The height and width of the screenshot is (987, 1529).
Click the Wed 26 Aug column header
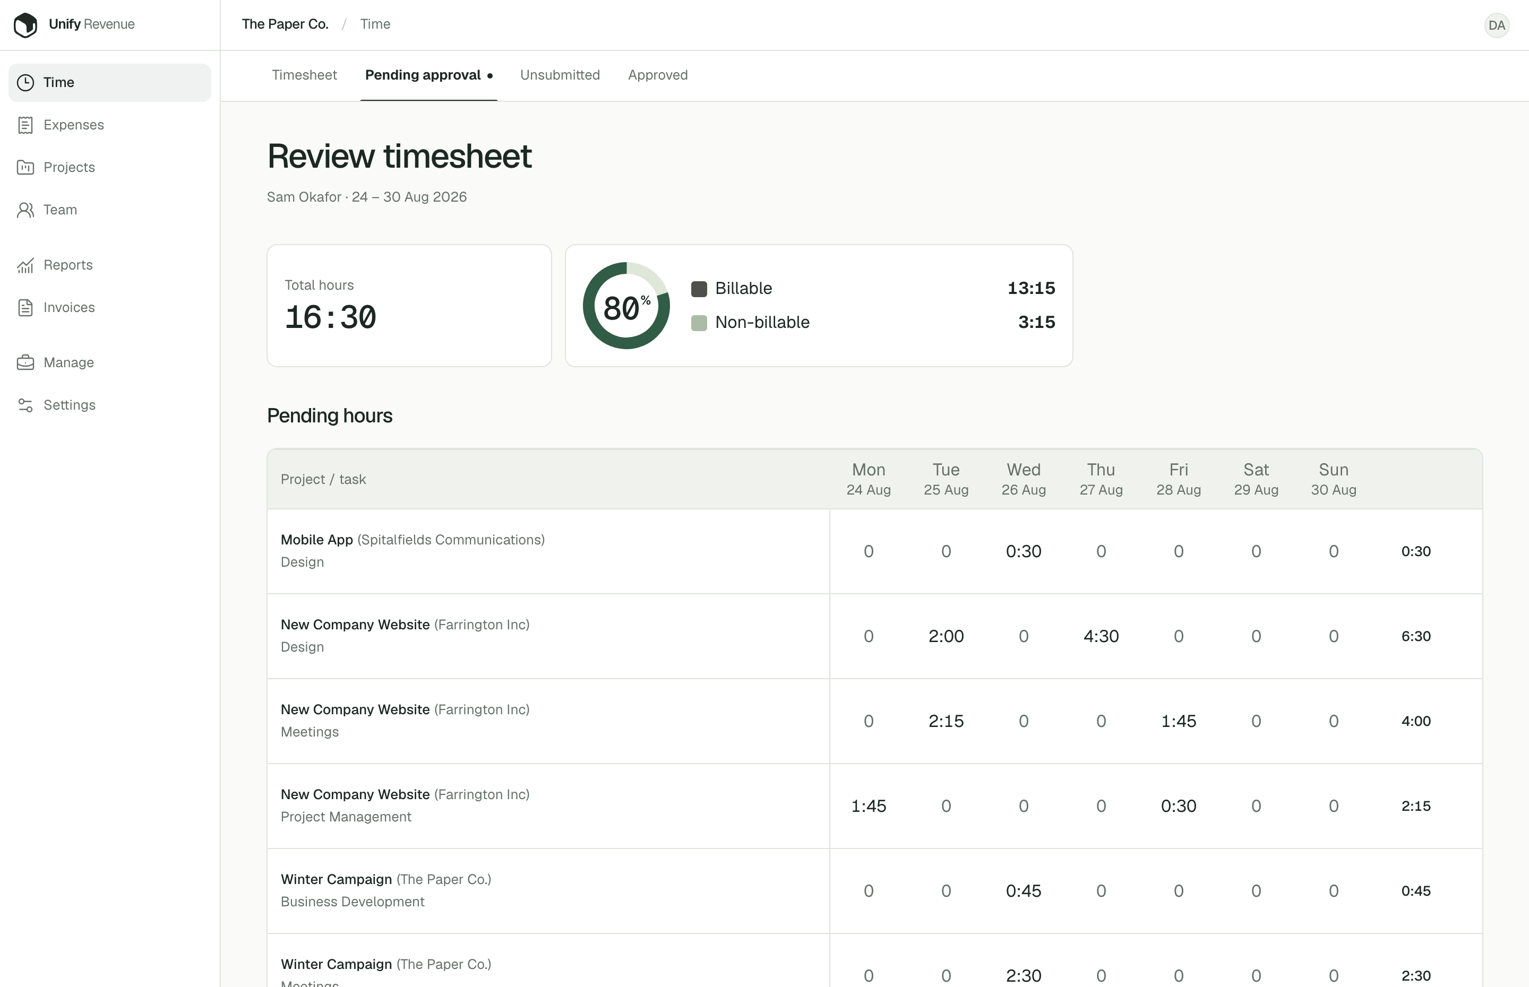pyautogui.click(x=1023, y=479)
